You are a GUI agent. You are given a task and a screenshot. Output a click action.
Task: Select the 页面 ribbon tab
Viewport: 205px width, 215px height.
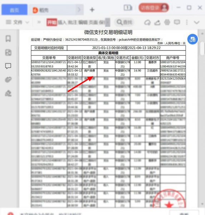[x=93, y=22]
